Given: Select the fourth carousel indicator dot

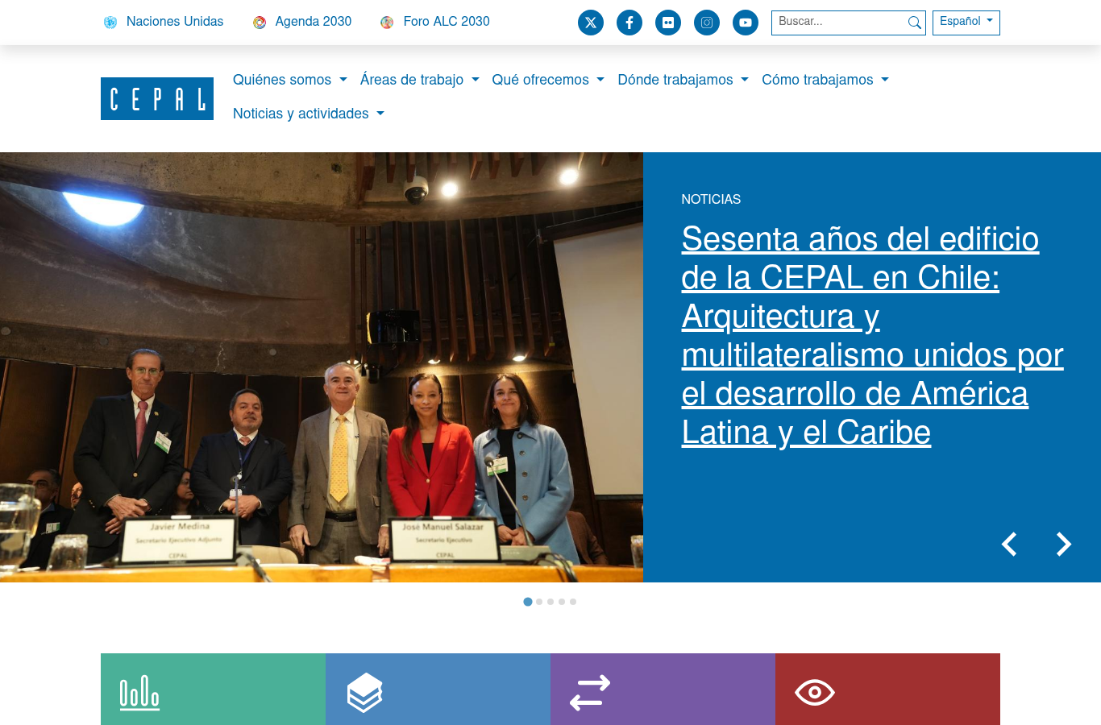Looking at the screenshot, I should (x=562, y=602).
